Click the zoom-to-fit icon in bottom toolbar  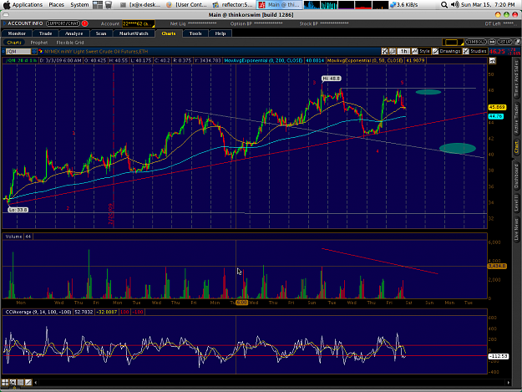[13, 382]
